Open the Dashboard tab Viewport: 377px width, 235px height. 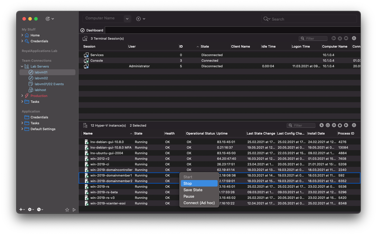pos(92,30)
